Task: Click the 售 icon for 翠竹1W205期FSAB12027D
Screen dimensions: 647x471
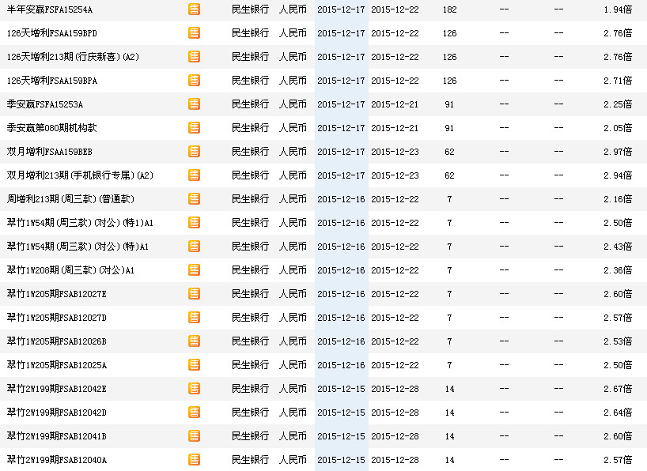Action: pyautogui.click(x=194, y=318)
